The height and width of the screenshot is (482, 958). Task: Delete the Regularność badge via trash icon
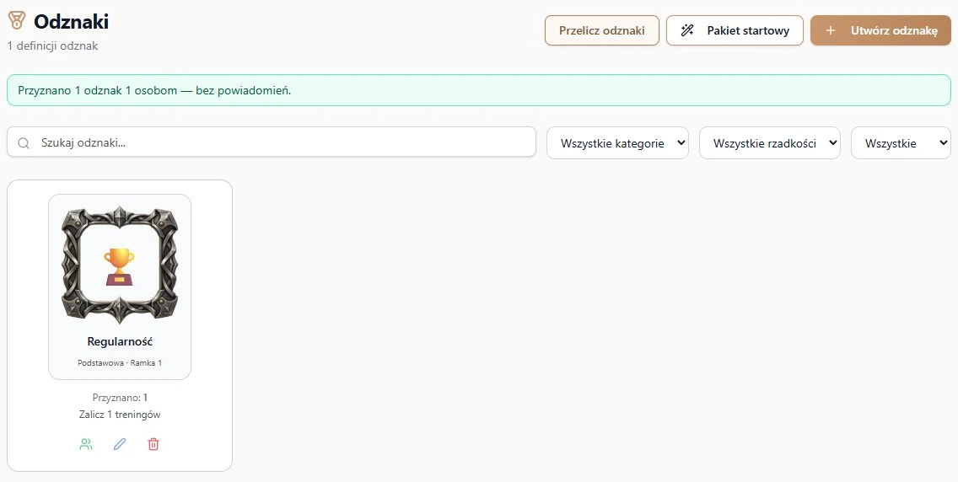point(153,444)
